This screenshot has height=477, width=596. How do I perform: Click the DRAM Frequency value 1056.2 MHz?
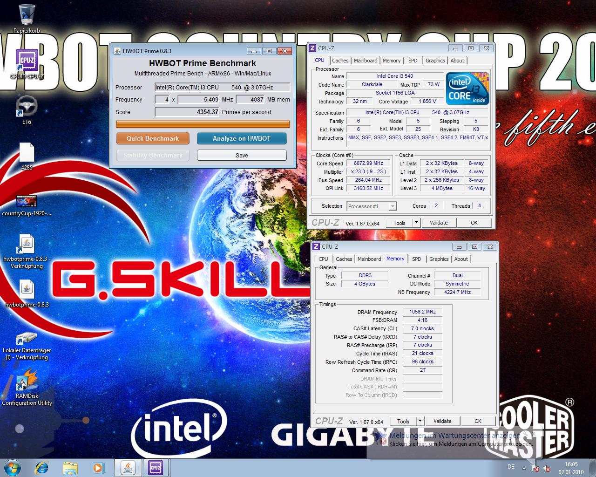(x=422, y=312)
